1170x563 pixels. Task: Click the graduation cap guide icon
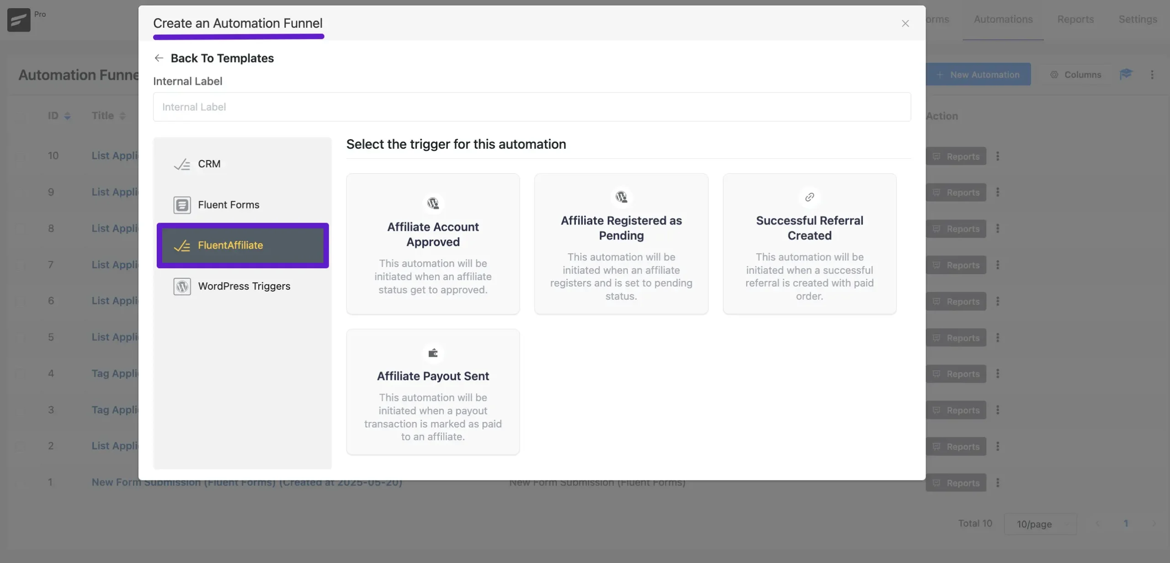click(1126, 74)
